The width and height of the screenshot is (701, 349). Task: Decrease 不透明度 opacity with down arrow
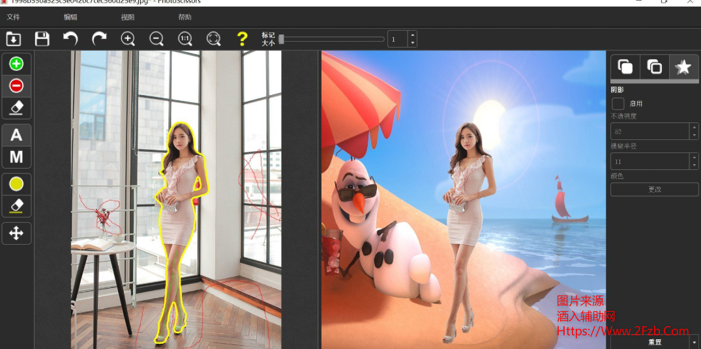coord(694,135)
